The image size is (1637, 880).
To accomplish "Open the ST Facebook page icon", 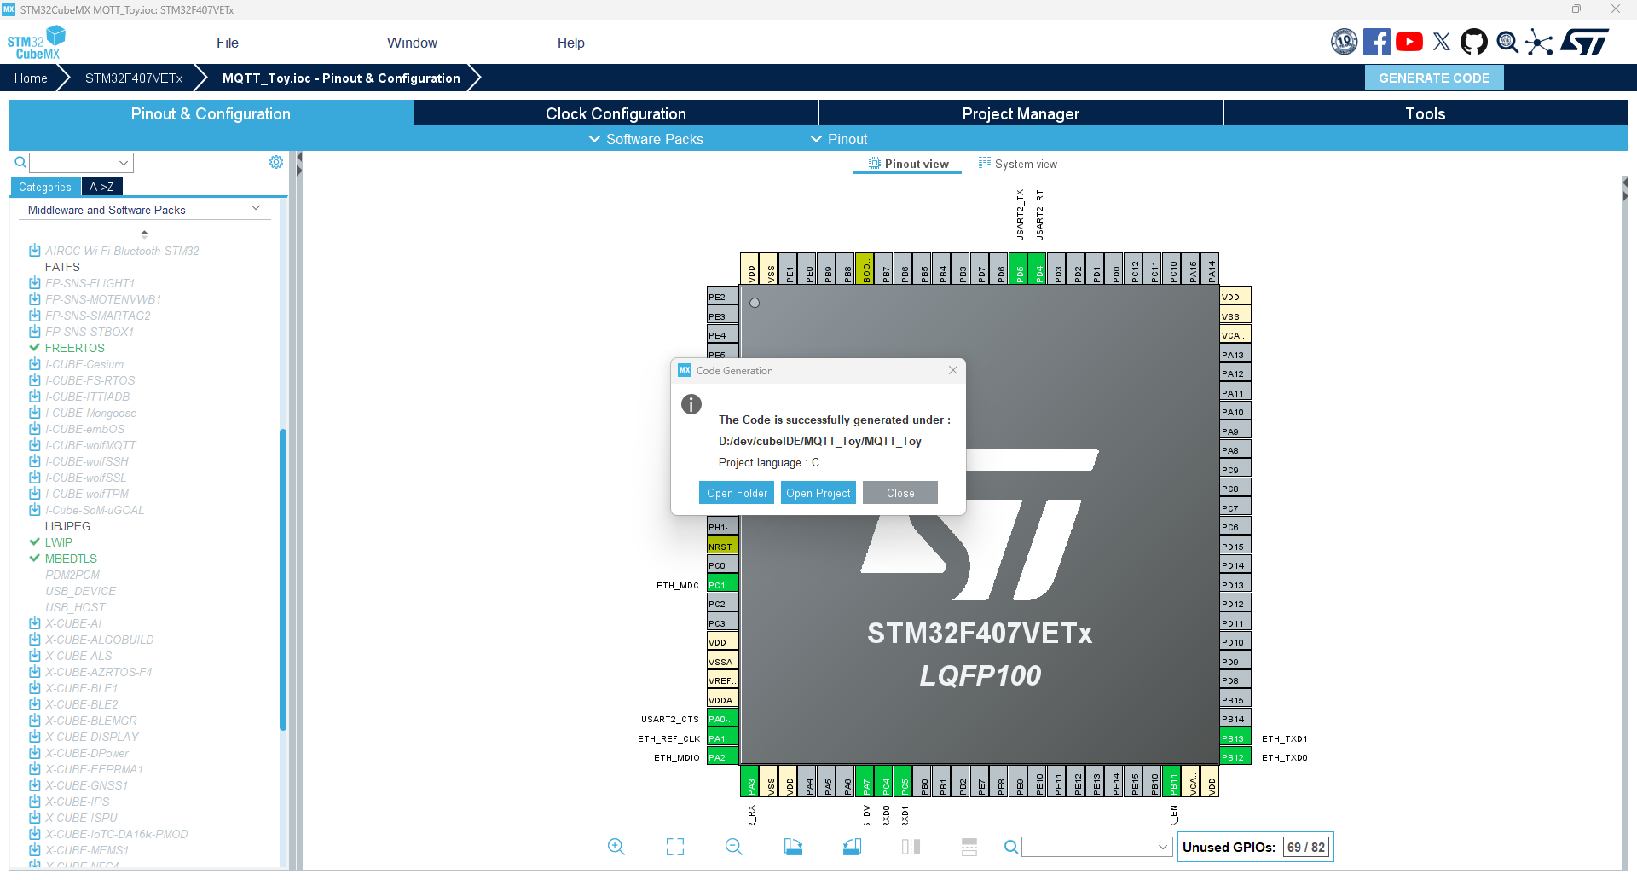I will (1377, 42).
